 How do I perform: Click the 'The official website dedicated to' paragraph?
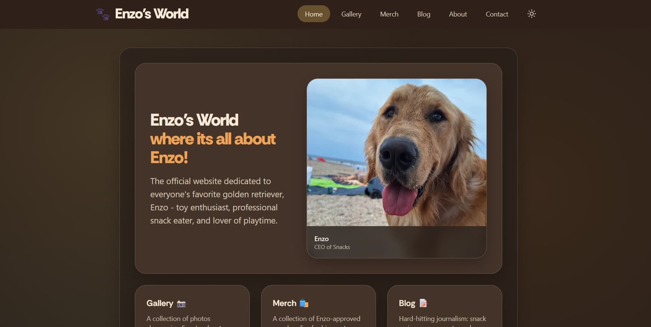[217, 201]
